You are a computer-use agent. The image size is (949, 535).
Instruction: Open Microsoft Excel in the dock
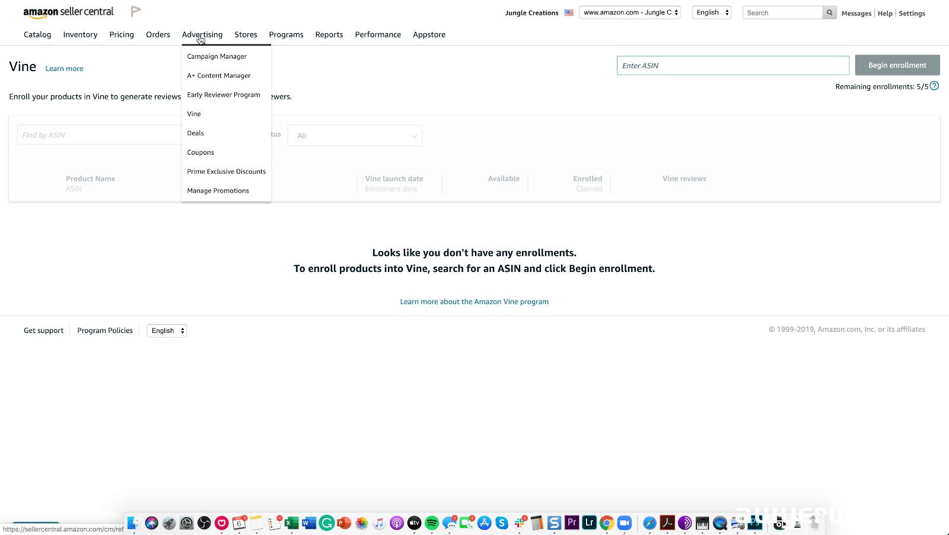291,523
